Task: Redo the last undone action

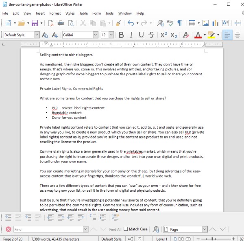Action: (144, 23)
